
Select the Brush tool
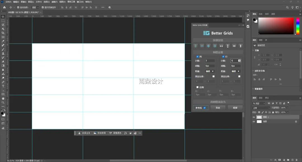[x=3, y=49]
